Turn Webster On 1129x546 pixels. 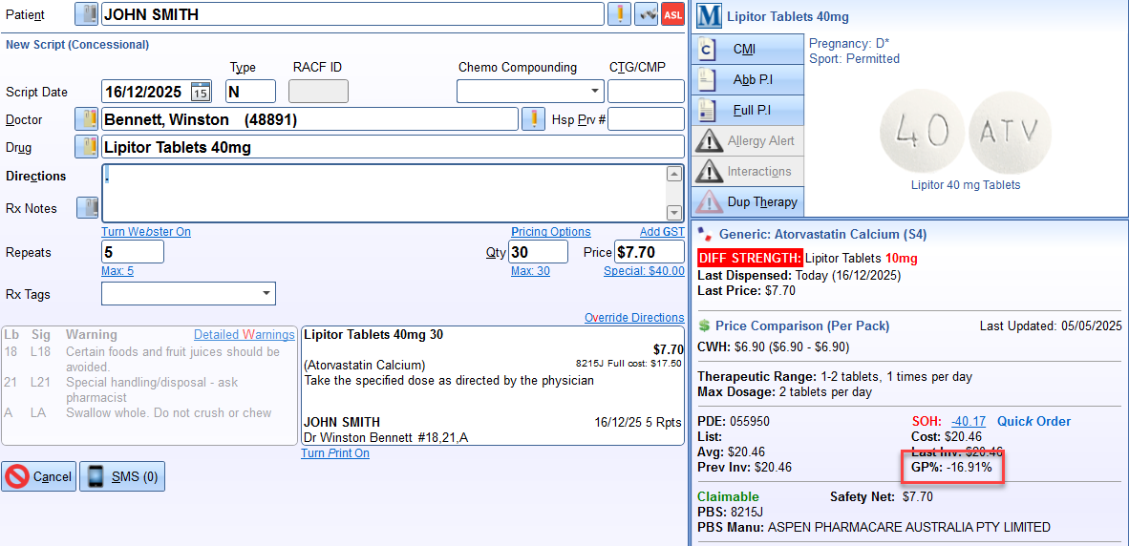[145, 232]
